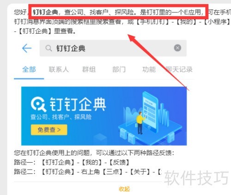This screenshot has height=195, width=231.
Task: Switch to the 全部 tab
Action: [x=29, y=70]
